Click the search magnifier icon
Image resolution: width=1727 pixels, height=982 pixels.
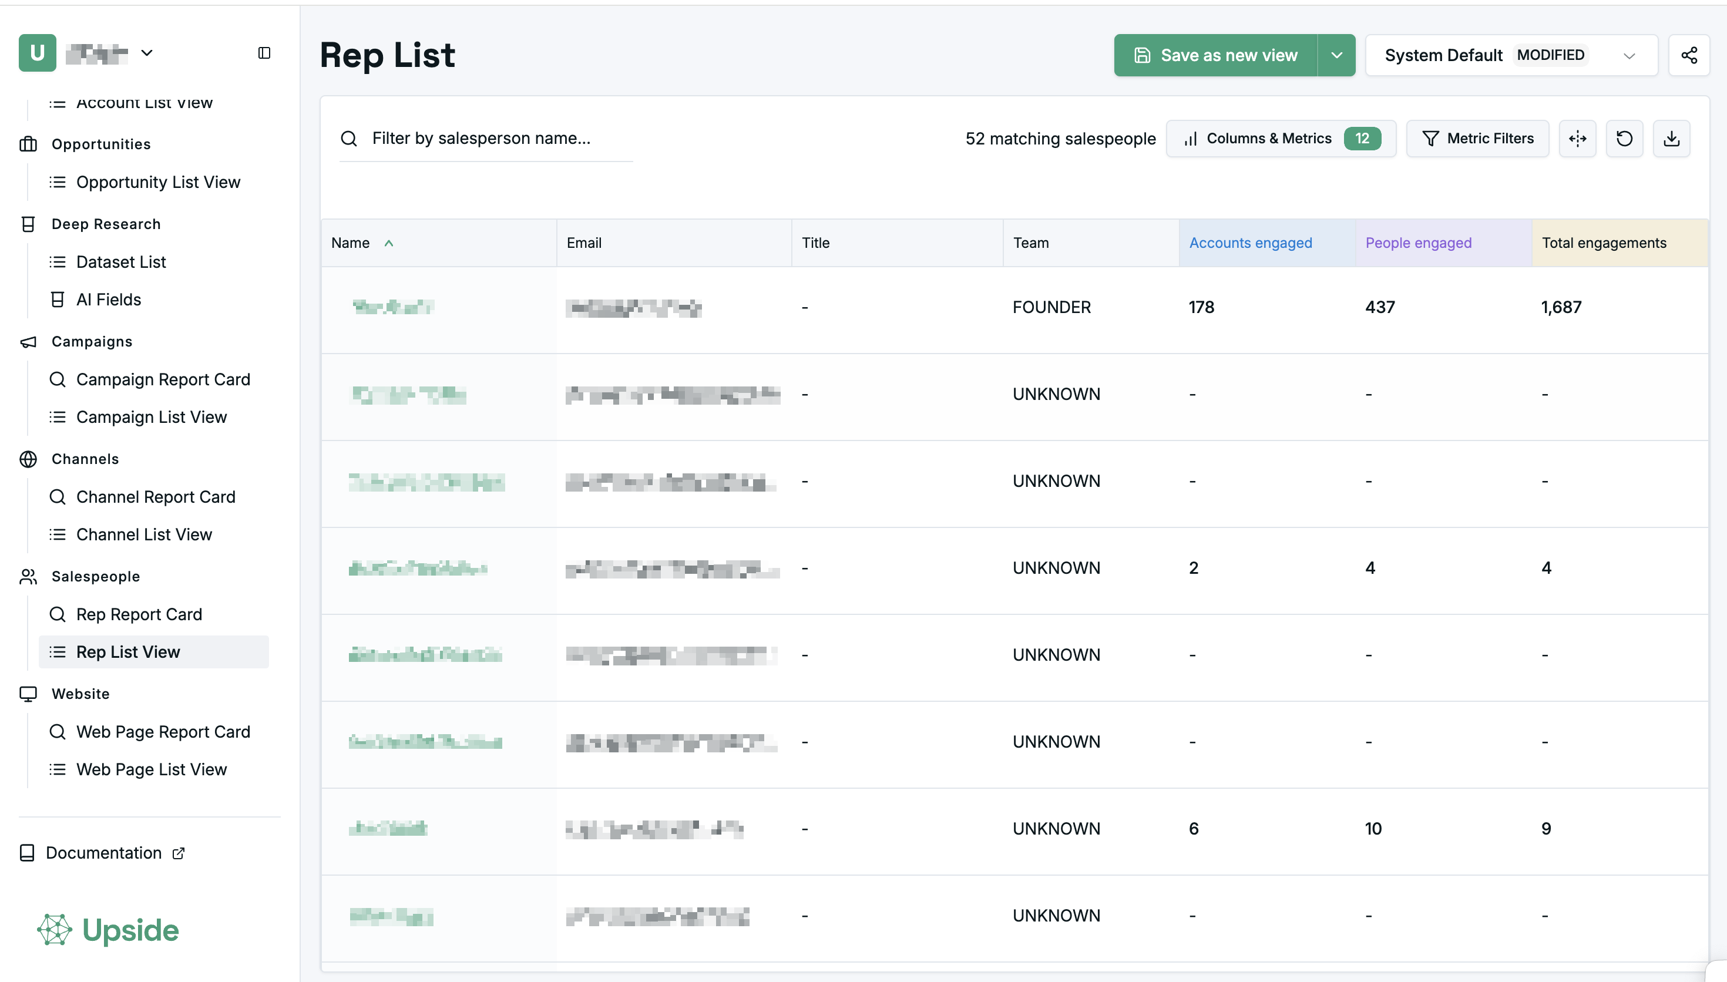tap(349, 138)
